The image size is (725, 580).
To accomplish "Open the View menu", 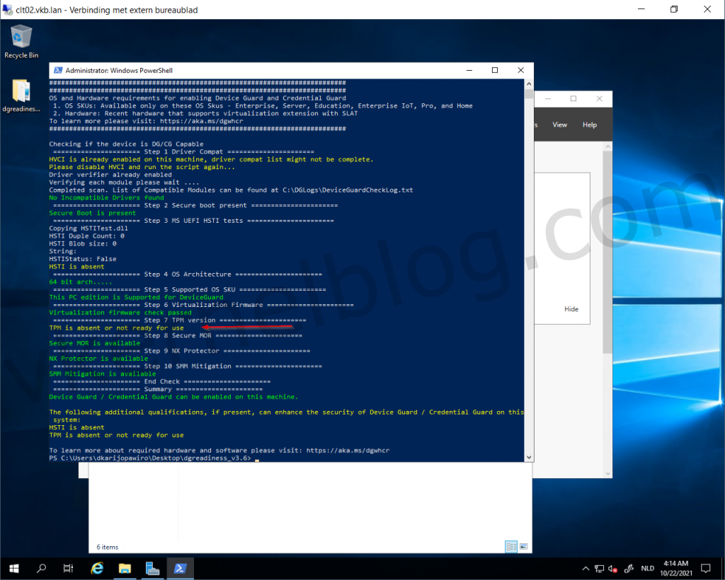I will pos(559,124).
